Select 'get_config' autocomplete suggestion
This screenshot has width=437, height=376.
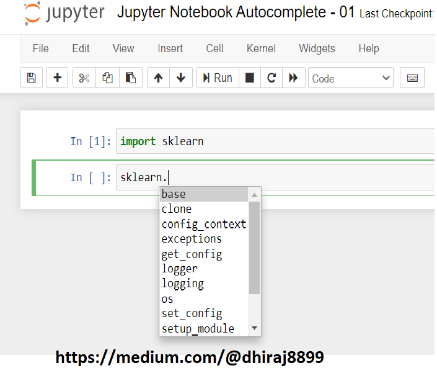pos(204,254)
